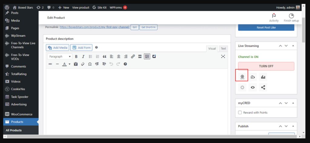Insert a link using the chain icon
This screenshot has width=310, height=143.
133,56
